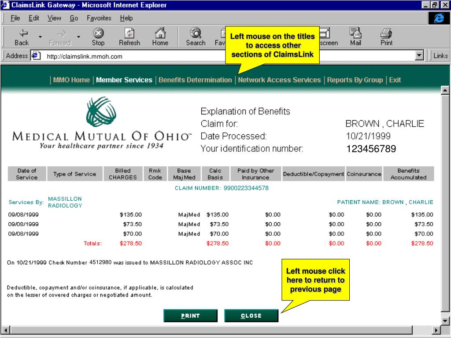
Task: Open the Favorites menu
Action: pyautogui.click(x=99, y=18)
